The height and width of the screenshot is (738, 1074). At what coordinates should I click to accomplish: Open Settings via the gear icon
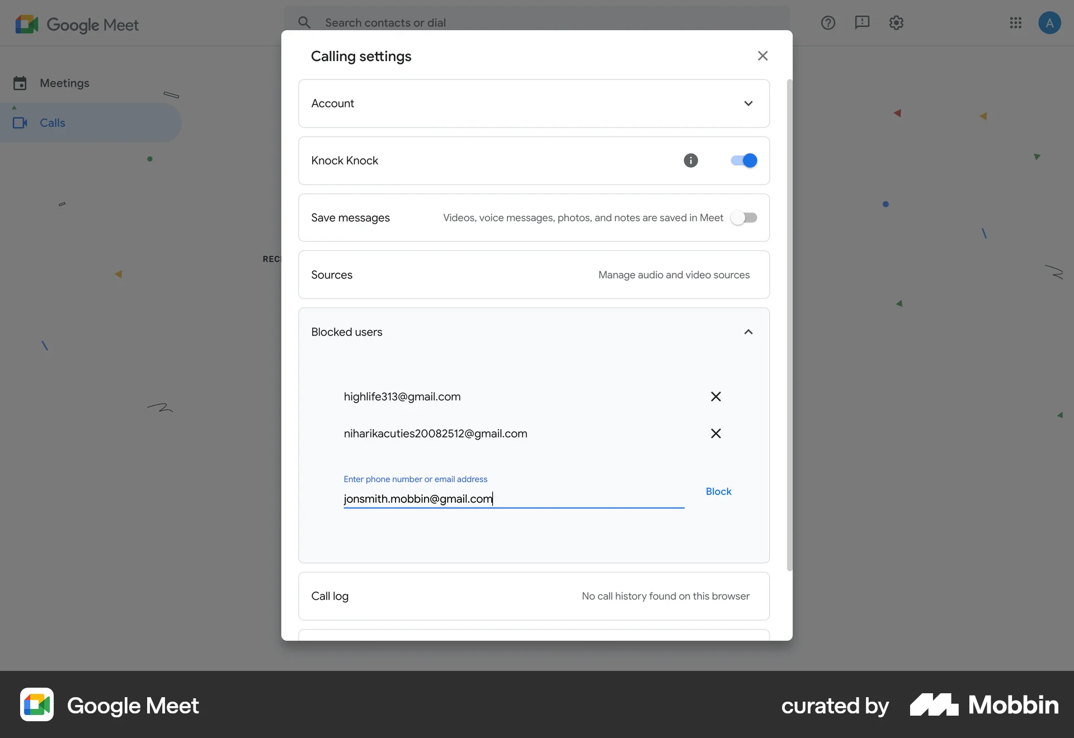coord(897,22)
